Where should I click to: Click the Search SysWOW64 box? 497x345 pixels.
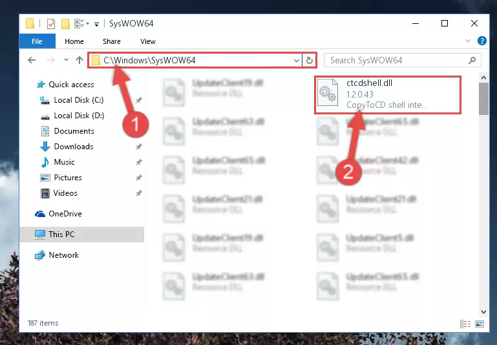click(402, 60)
